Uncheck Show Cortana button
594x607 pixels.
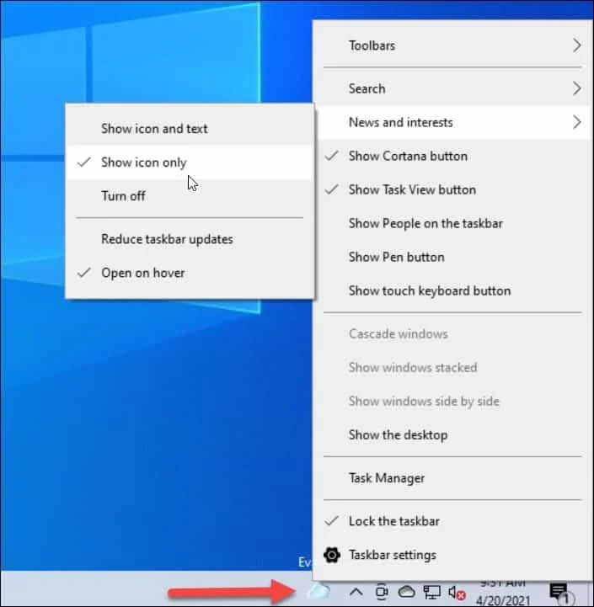tap(452, 156)
